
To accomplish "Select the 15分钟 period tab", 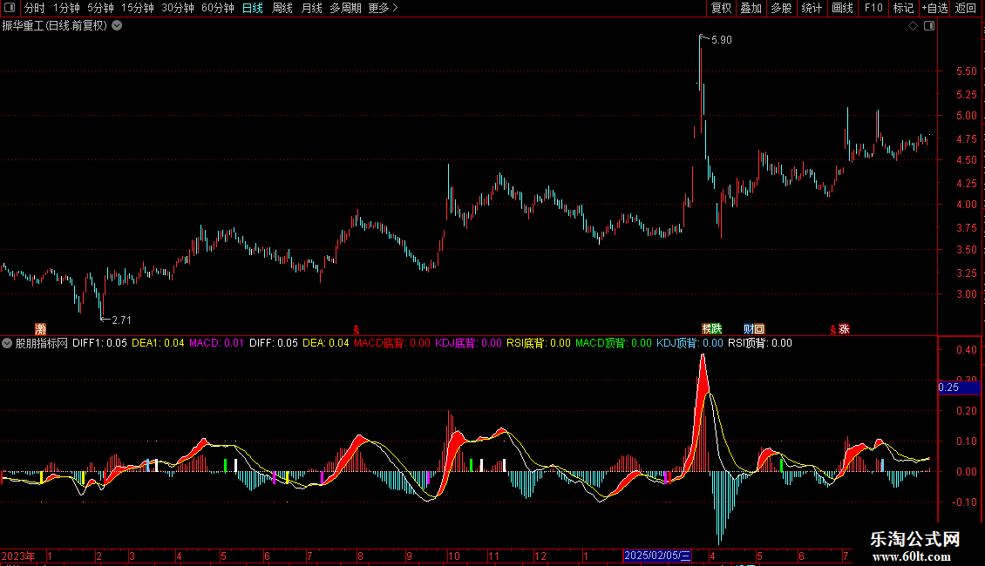I will point(138,8).
